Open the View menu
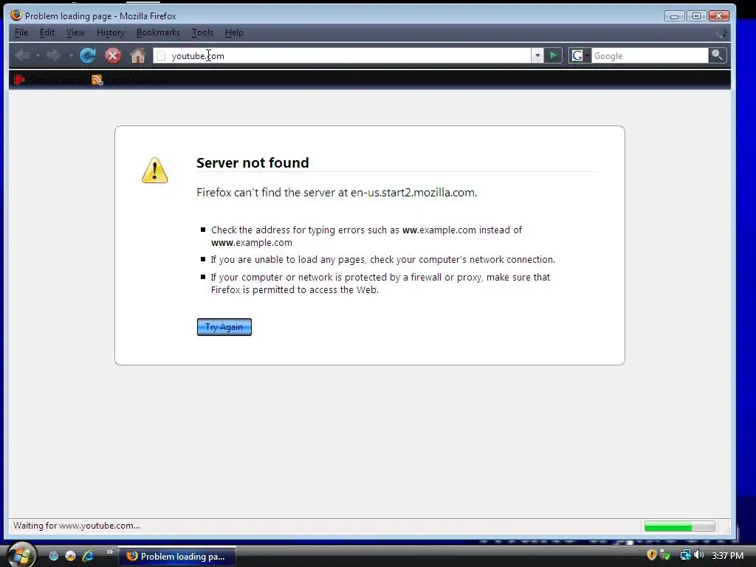Viewport: 756px width, 567px height. (75, 32)
